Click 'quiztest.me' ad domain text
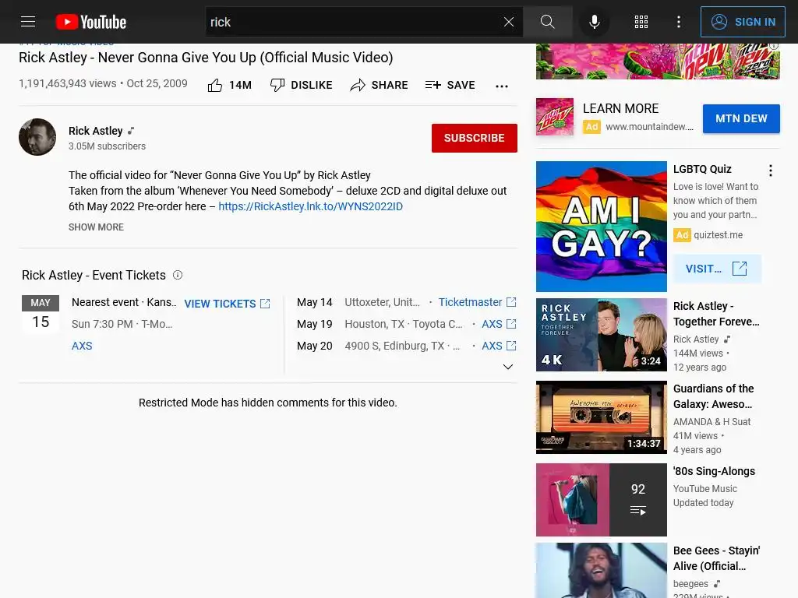 pyautogui.click(x=718, y=235)
